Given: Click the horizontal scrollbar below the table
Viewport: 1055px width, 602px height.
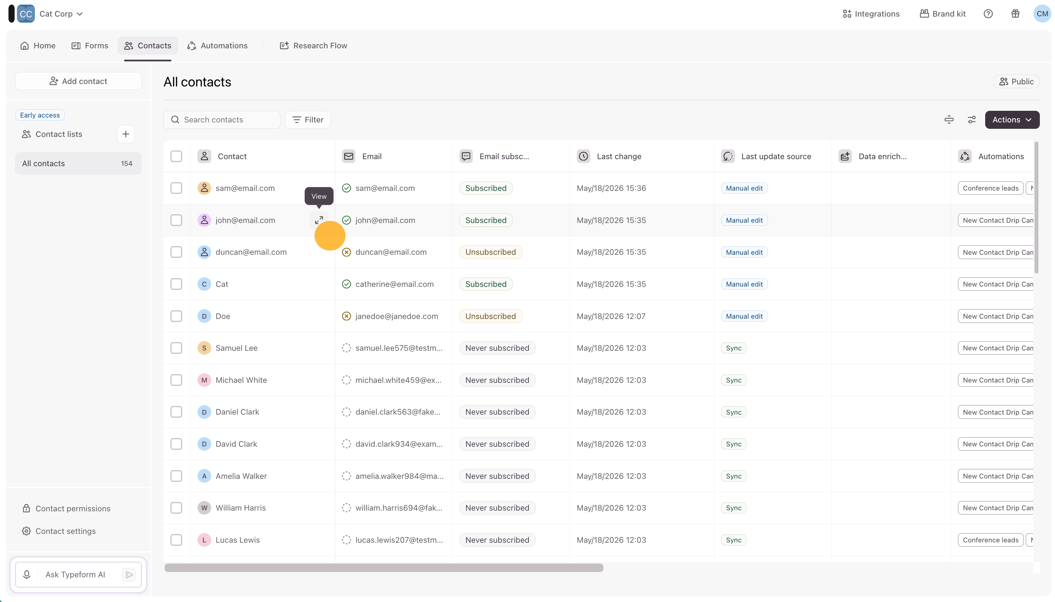Looking at the screenshot, I should tap(384, 568).
